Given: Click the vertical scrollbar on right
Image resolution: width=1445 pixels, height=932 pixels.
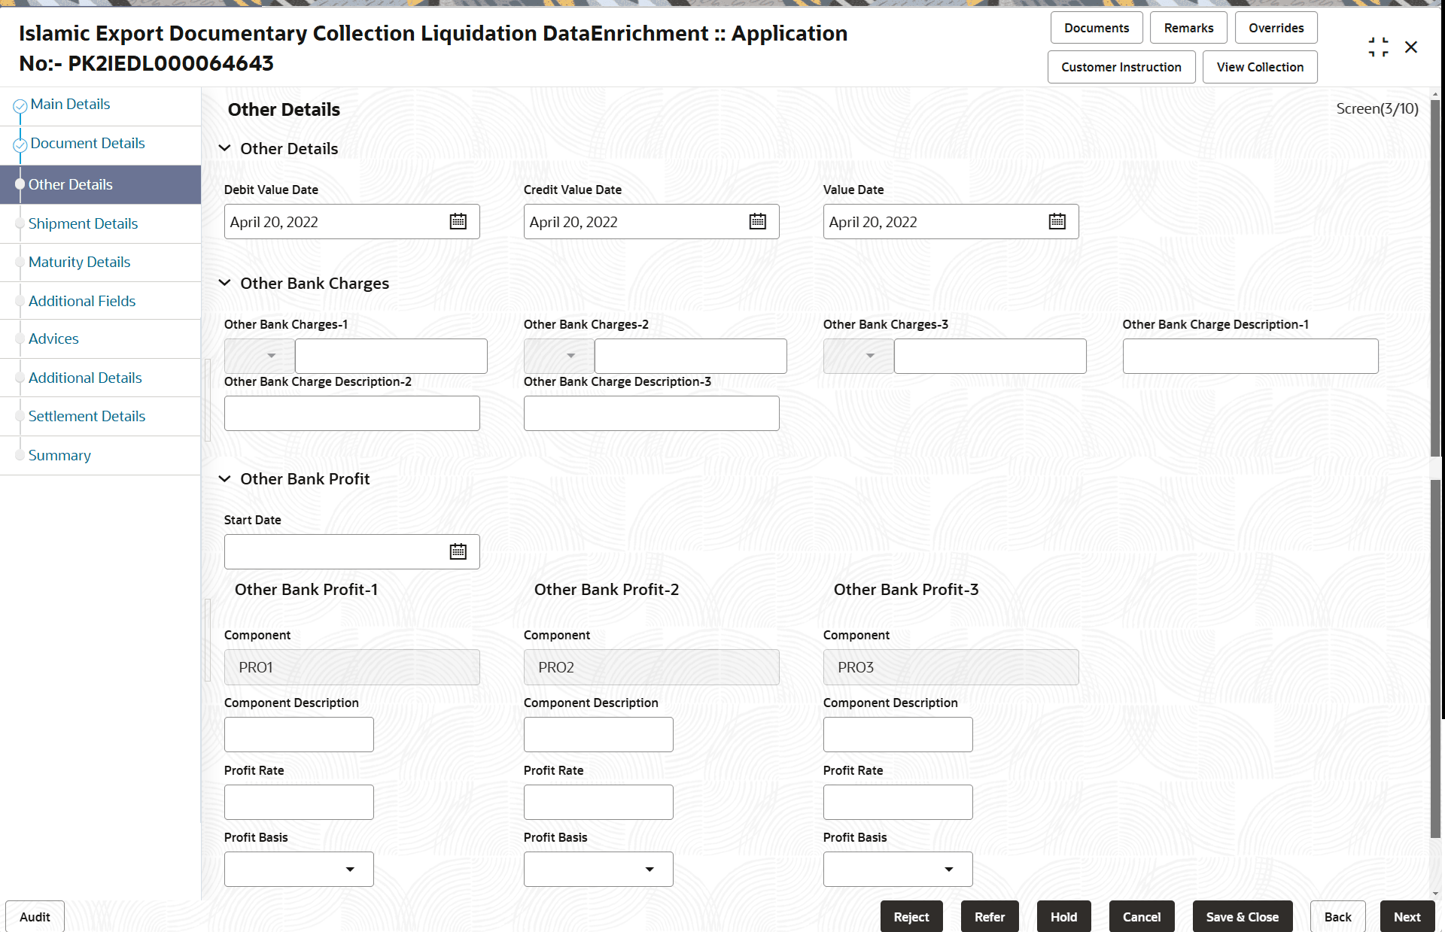Looking at the screenshot, I should pos(1435,301).
